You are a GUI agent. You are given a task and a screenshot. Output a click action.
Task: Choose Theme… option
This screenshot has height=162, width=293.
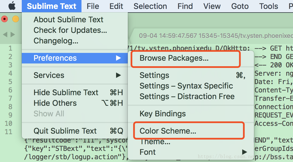191,142
